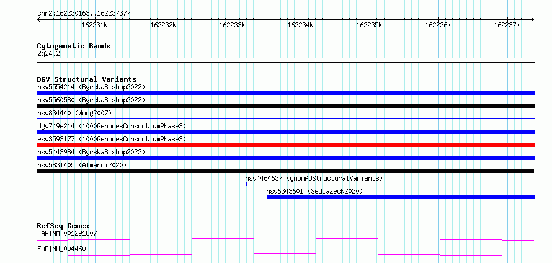The image size is (552, 263).
Task: Select the black bar under nsv5831405
Action: (x=285, y=171)
